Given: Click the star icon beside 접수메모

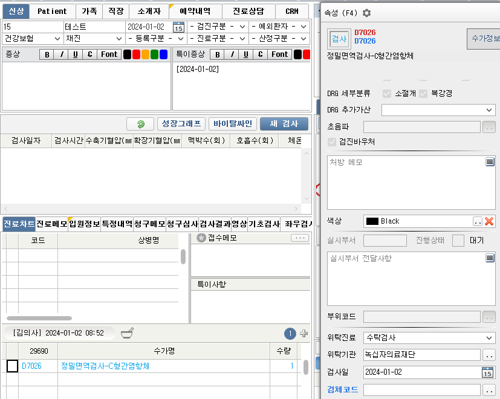Looking at the screenshot, I should [x=201, y=238].
